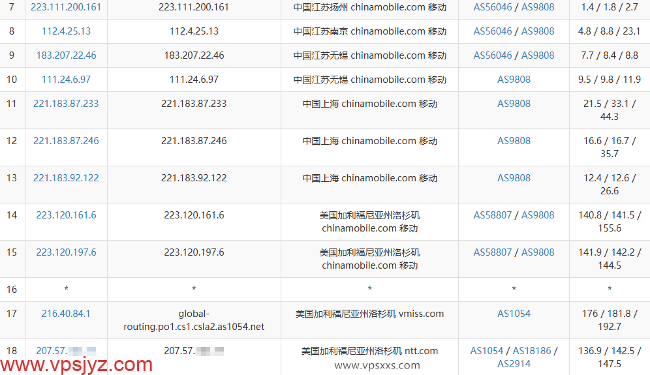Click latency text 176 / 181.8 / 192.7
650x375 pixels.
pos(610,320)
